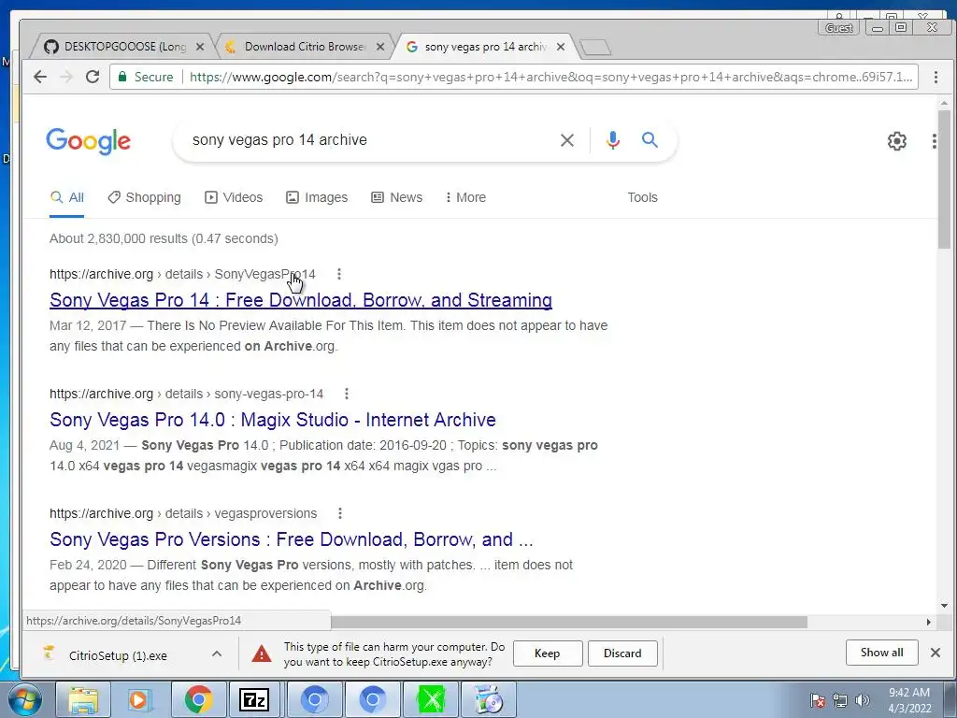957x718 pixels.
Task: Click the Secure padlock icon
Action: (x=122, y=77)
